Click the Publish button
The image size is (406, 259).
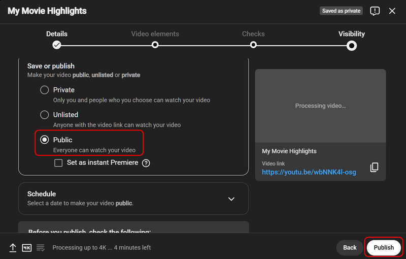384,248
